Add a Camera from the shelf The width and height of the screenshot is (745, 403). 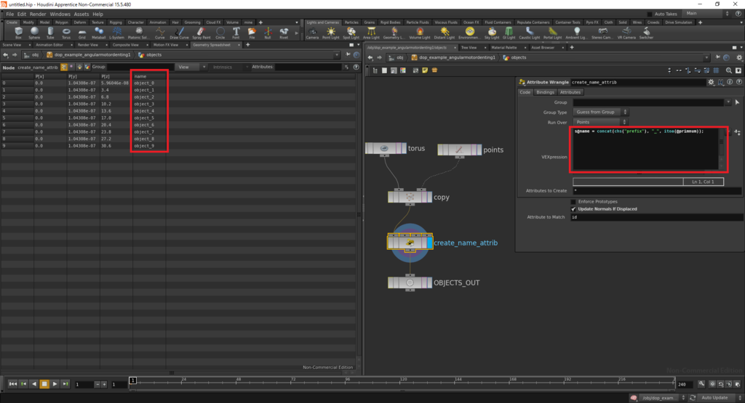[x=312, y=33]
